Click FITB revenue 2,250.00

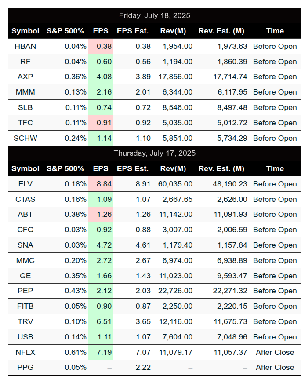pyautogui.click(x=173, y=306)
